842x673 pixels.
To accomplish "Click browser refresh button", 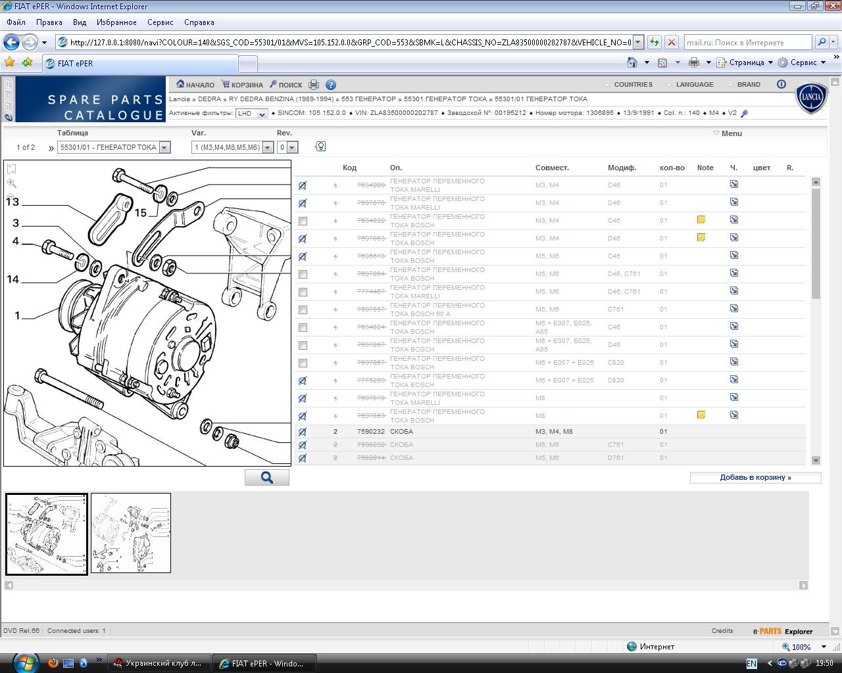I will (x=654, y=42).
